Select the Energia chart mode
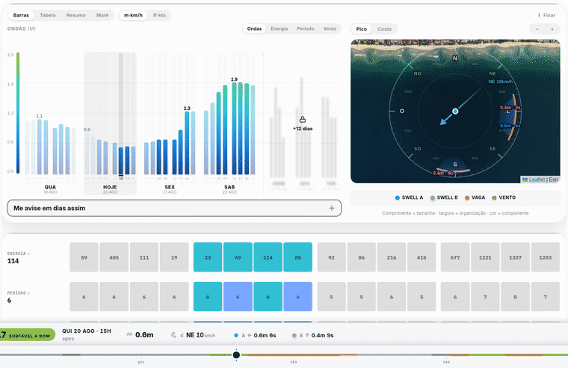 point(279,28)
